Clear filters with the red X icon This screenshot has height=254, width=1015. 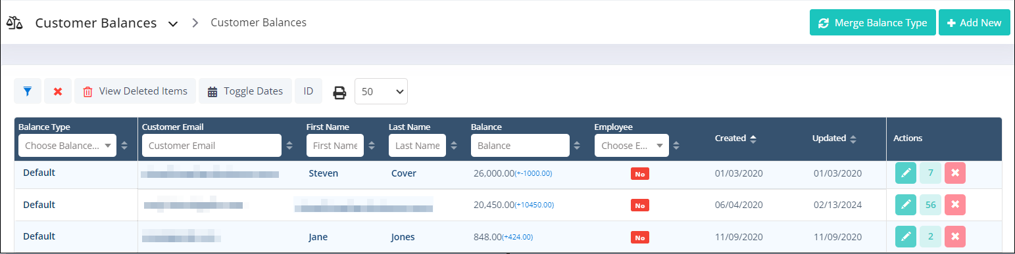click(x=58, y=91)
